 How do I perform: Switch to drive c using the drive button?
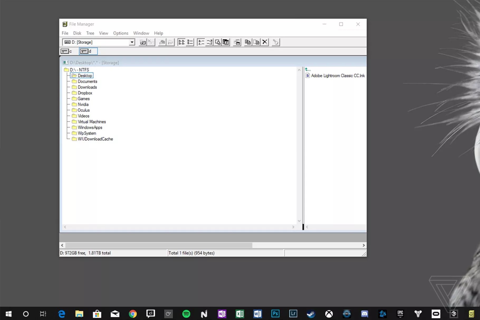coord(66,51)
